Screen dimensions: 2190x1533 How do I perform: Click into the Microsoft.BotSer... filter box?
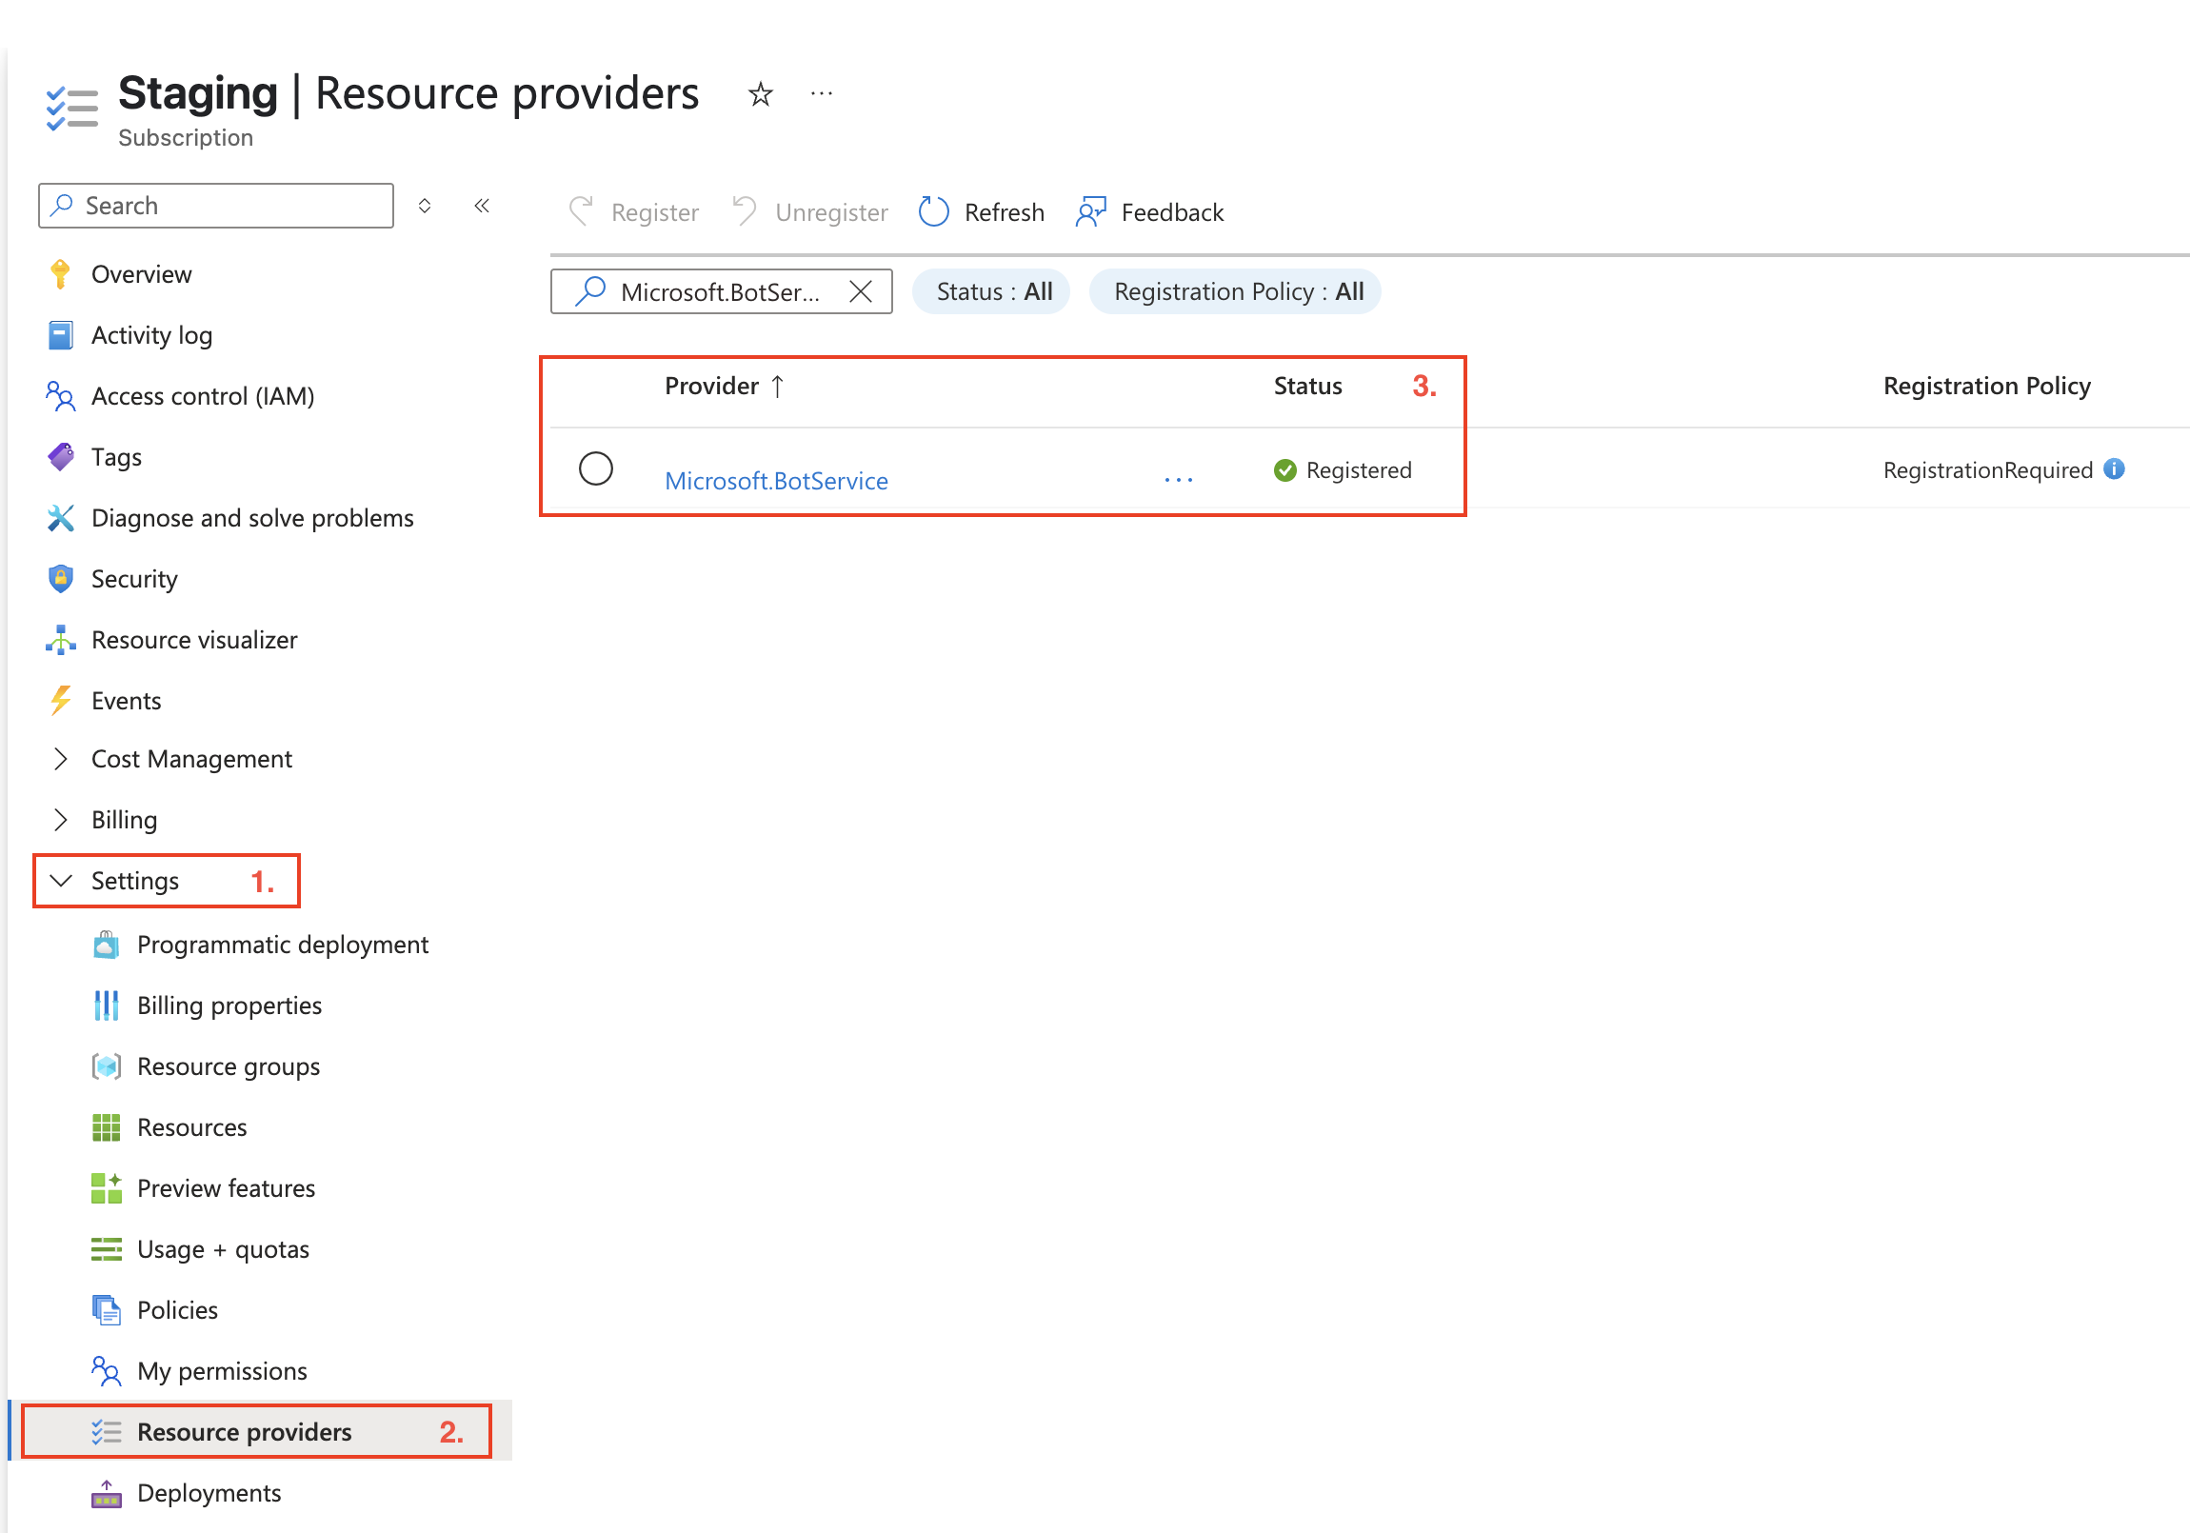pyautogui.click(x=721, y=291)
